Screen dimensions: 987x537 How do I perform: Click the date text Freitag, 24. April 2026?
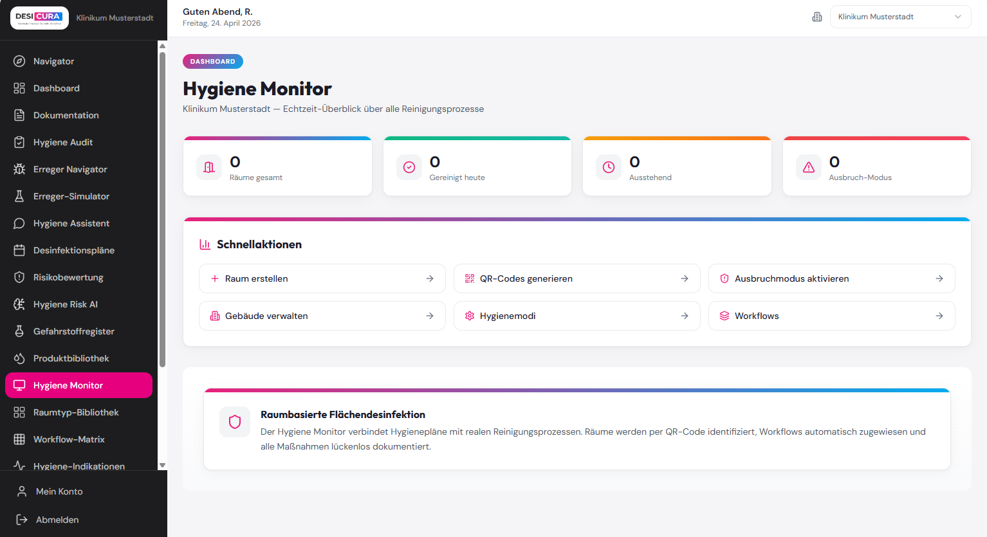click(x=221, y=23)
